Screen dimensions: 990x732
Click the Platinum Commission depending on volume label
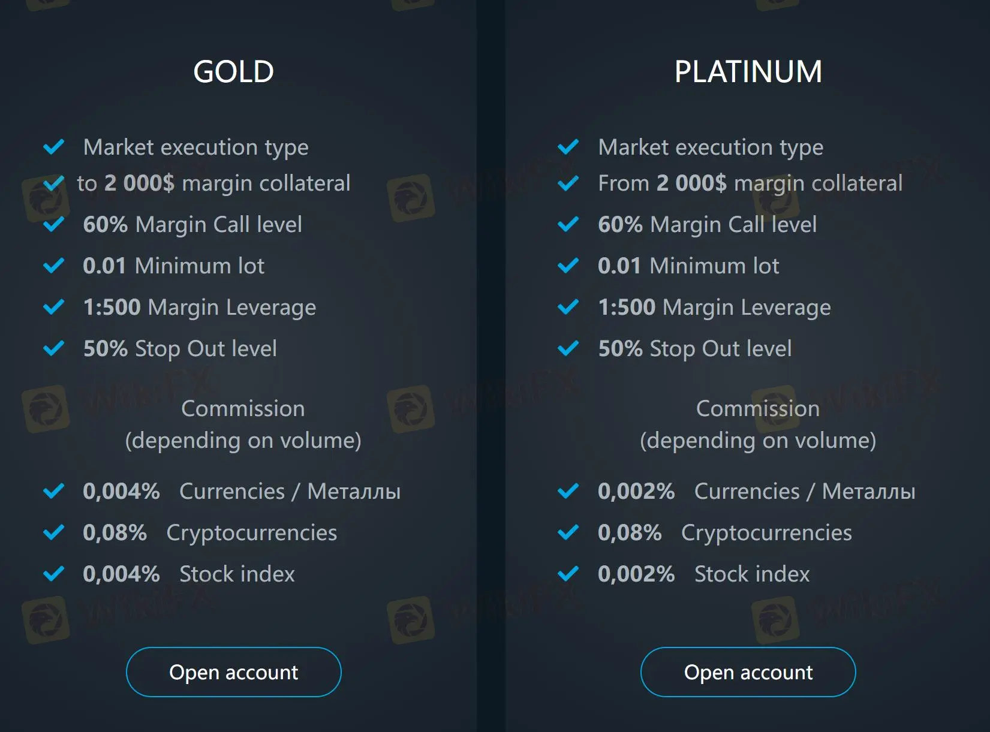click(x=757, y=424)
